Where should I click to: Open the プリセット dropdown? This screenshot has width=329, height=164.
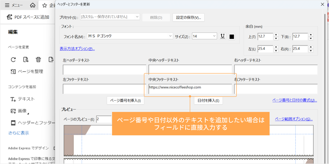[110, 17]
